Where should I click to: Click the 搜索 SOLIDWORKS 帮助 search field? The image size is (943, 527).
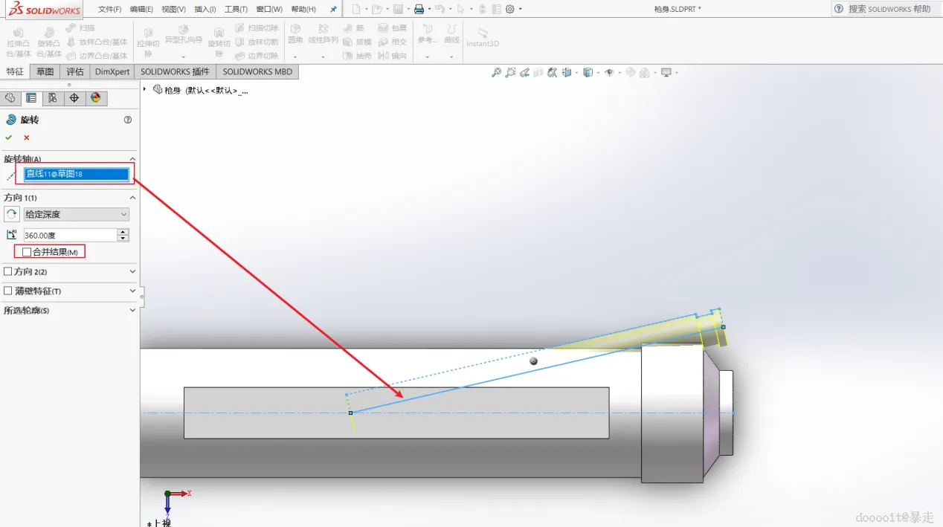(x=890, y=9)
